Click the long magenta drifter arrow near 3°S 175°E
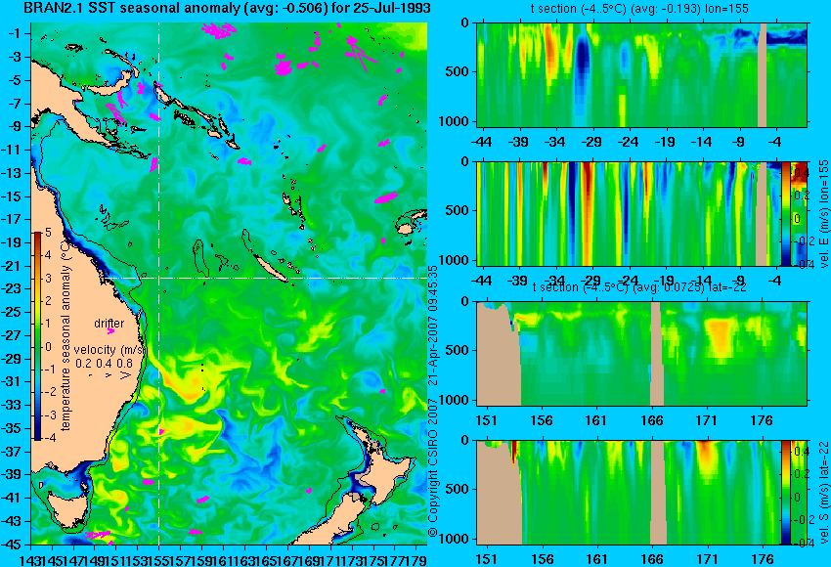The height and width of the screenshot is (567, 831). 362,55
